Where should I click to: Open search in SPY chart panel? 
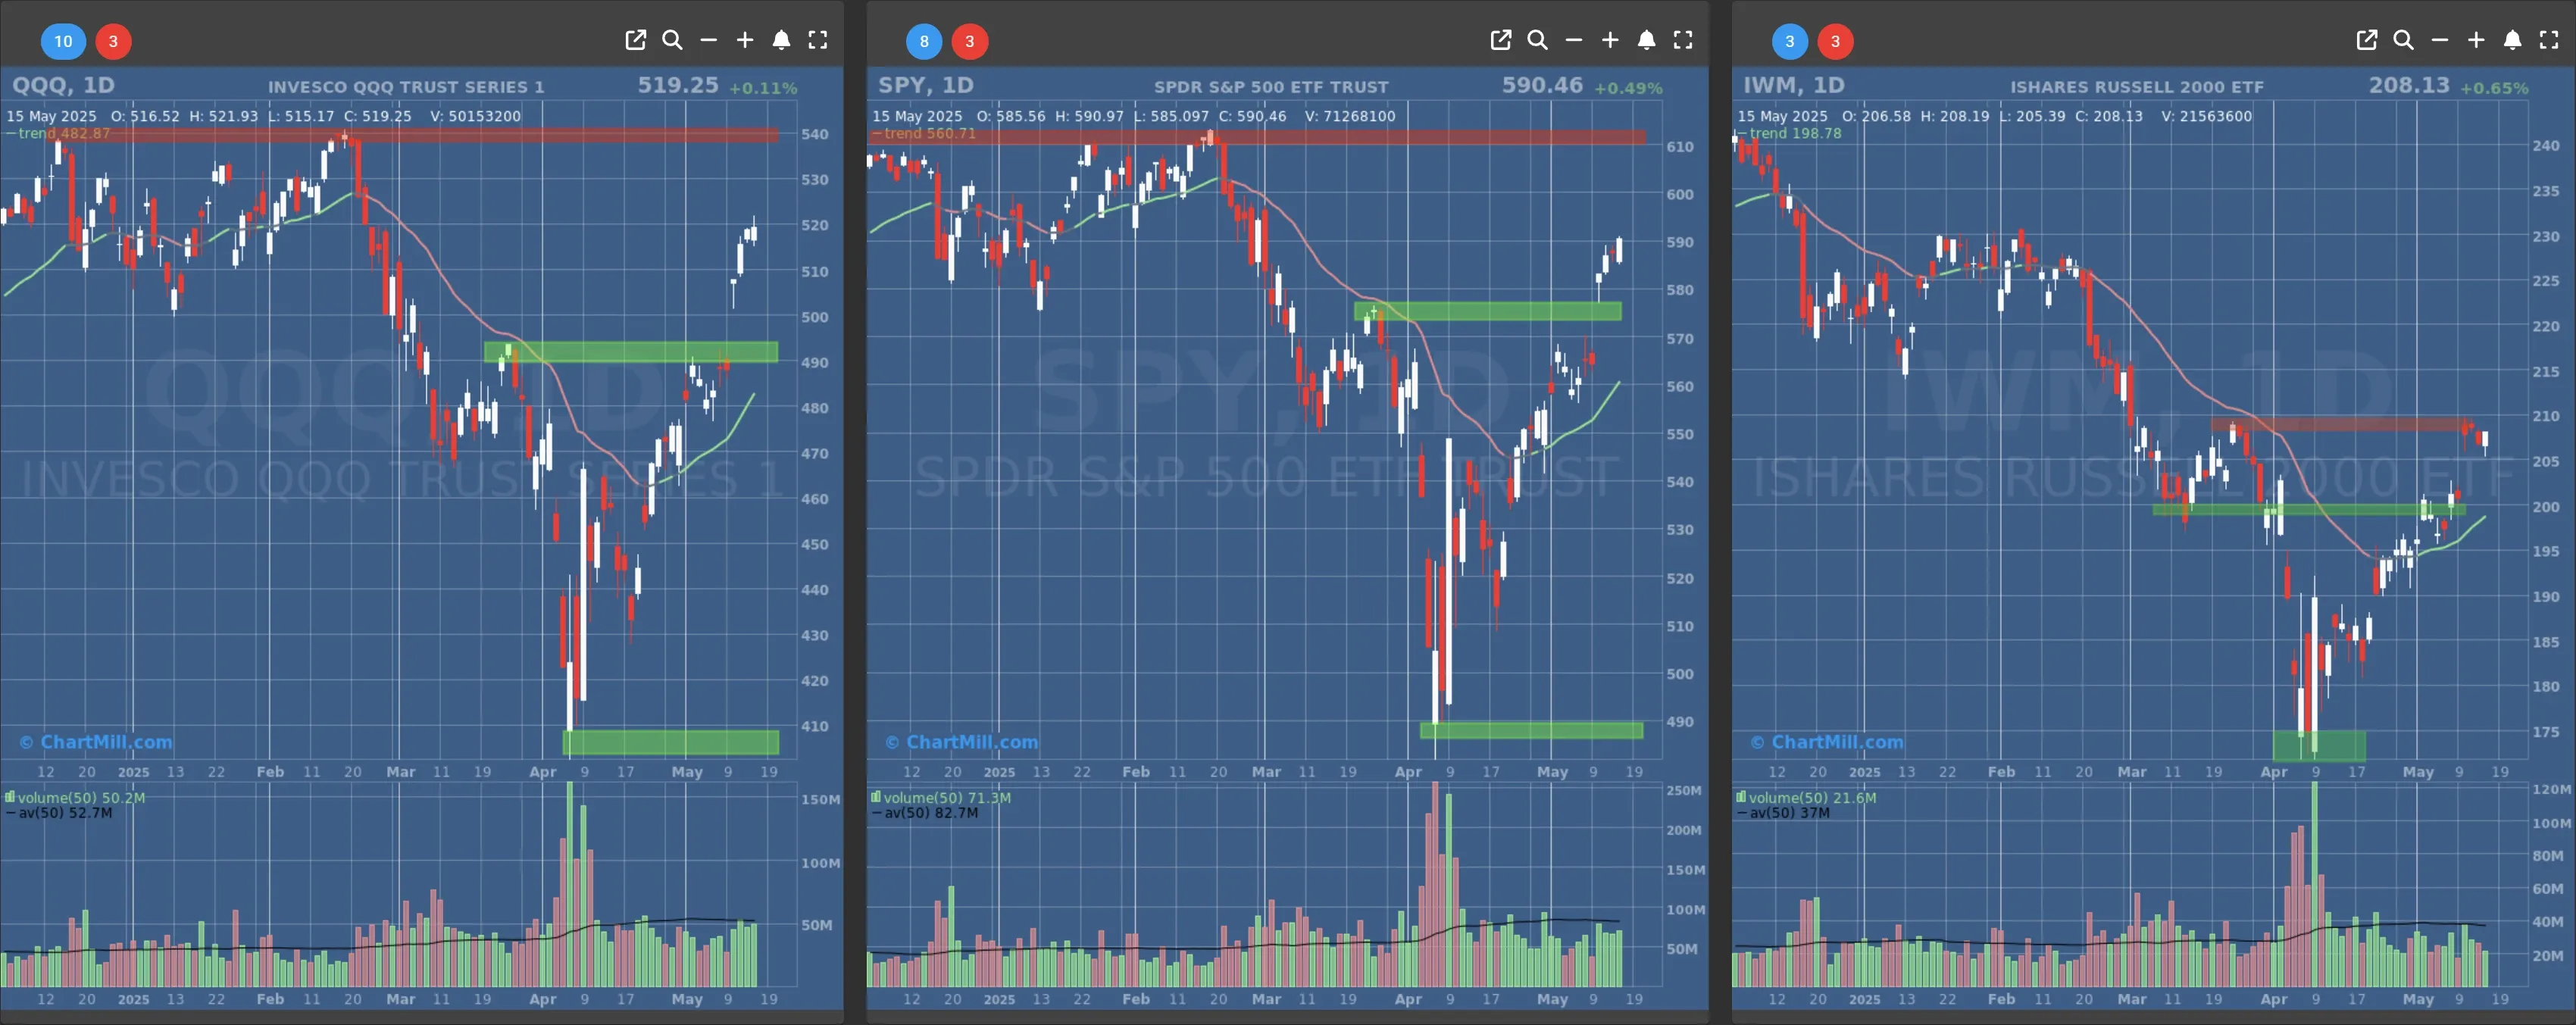1537,40
